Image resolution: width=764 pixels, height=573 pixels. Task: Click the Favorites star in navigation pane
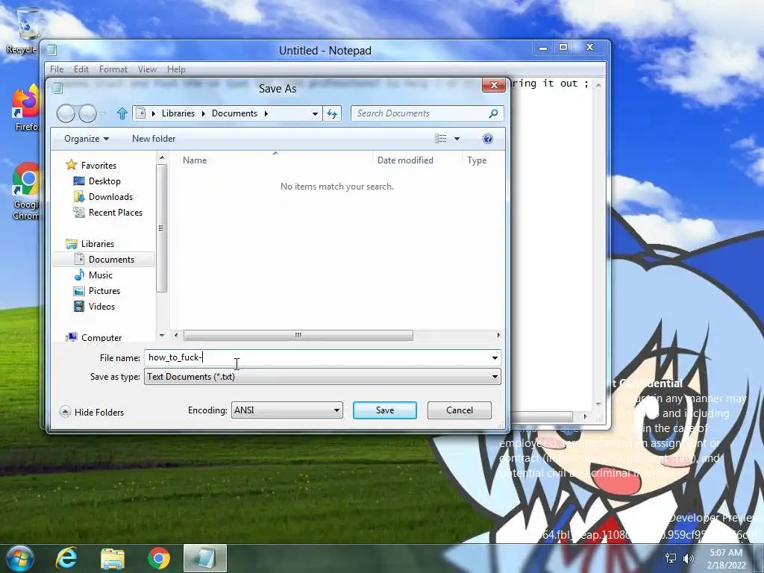(x=72, y=165)
